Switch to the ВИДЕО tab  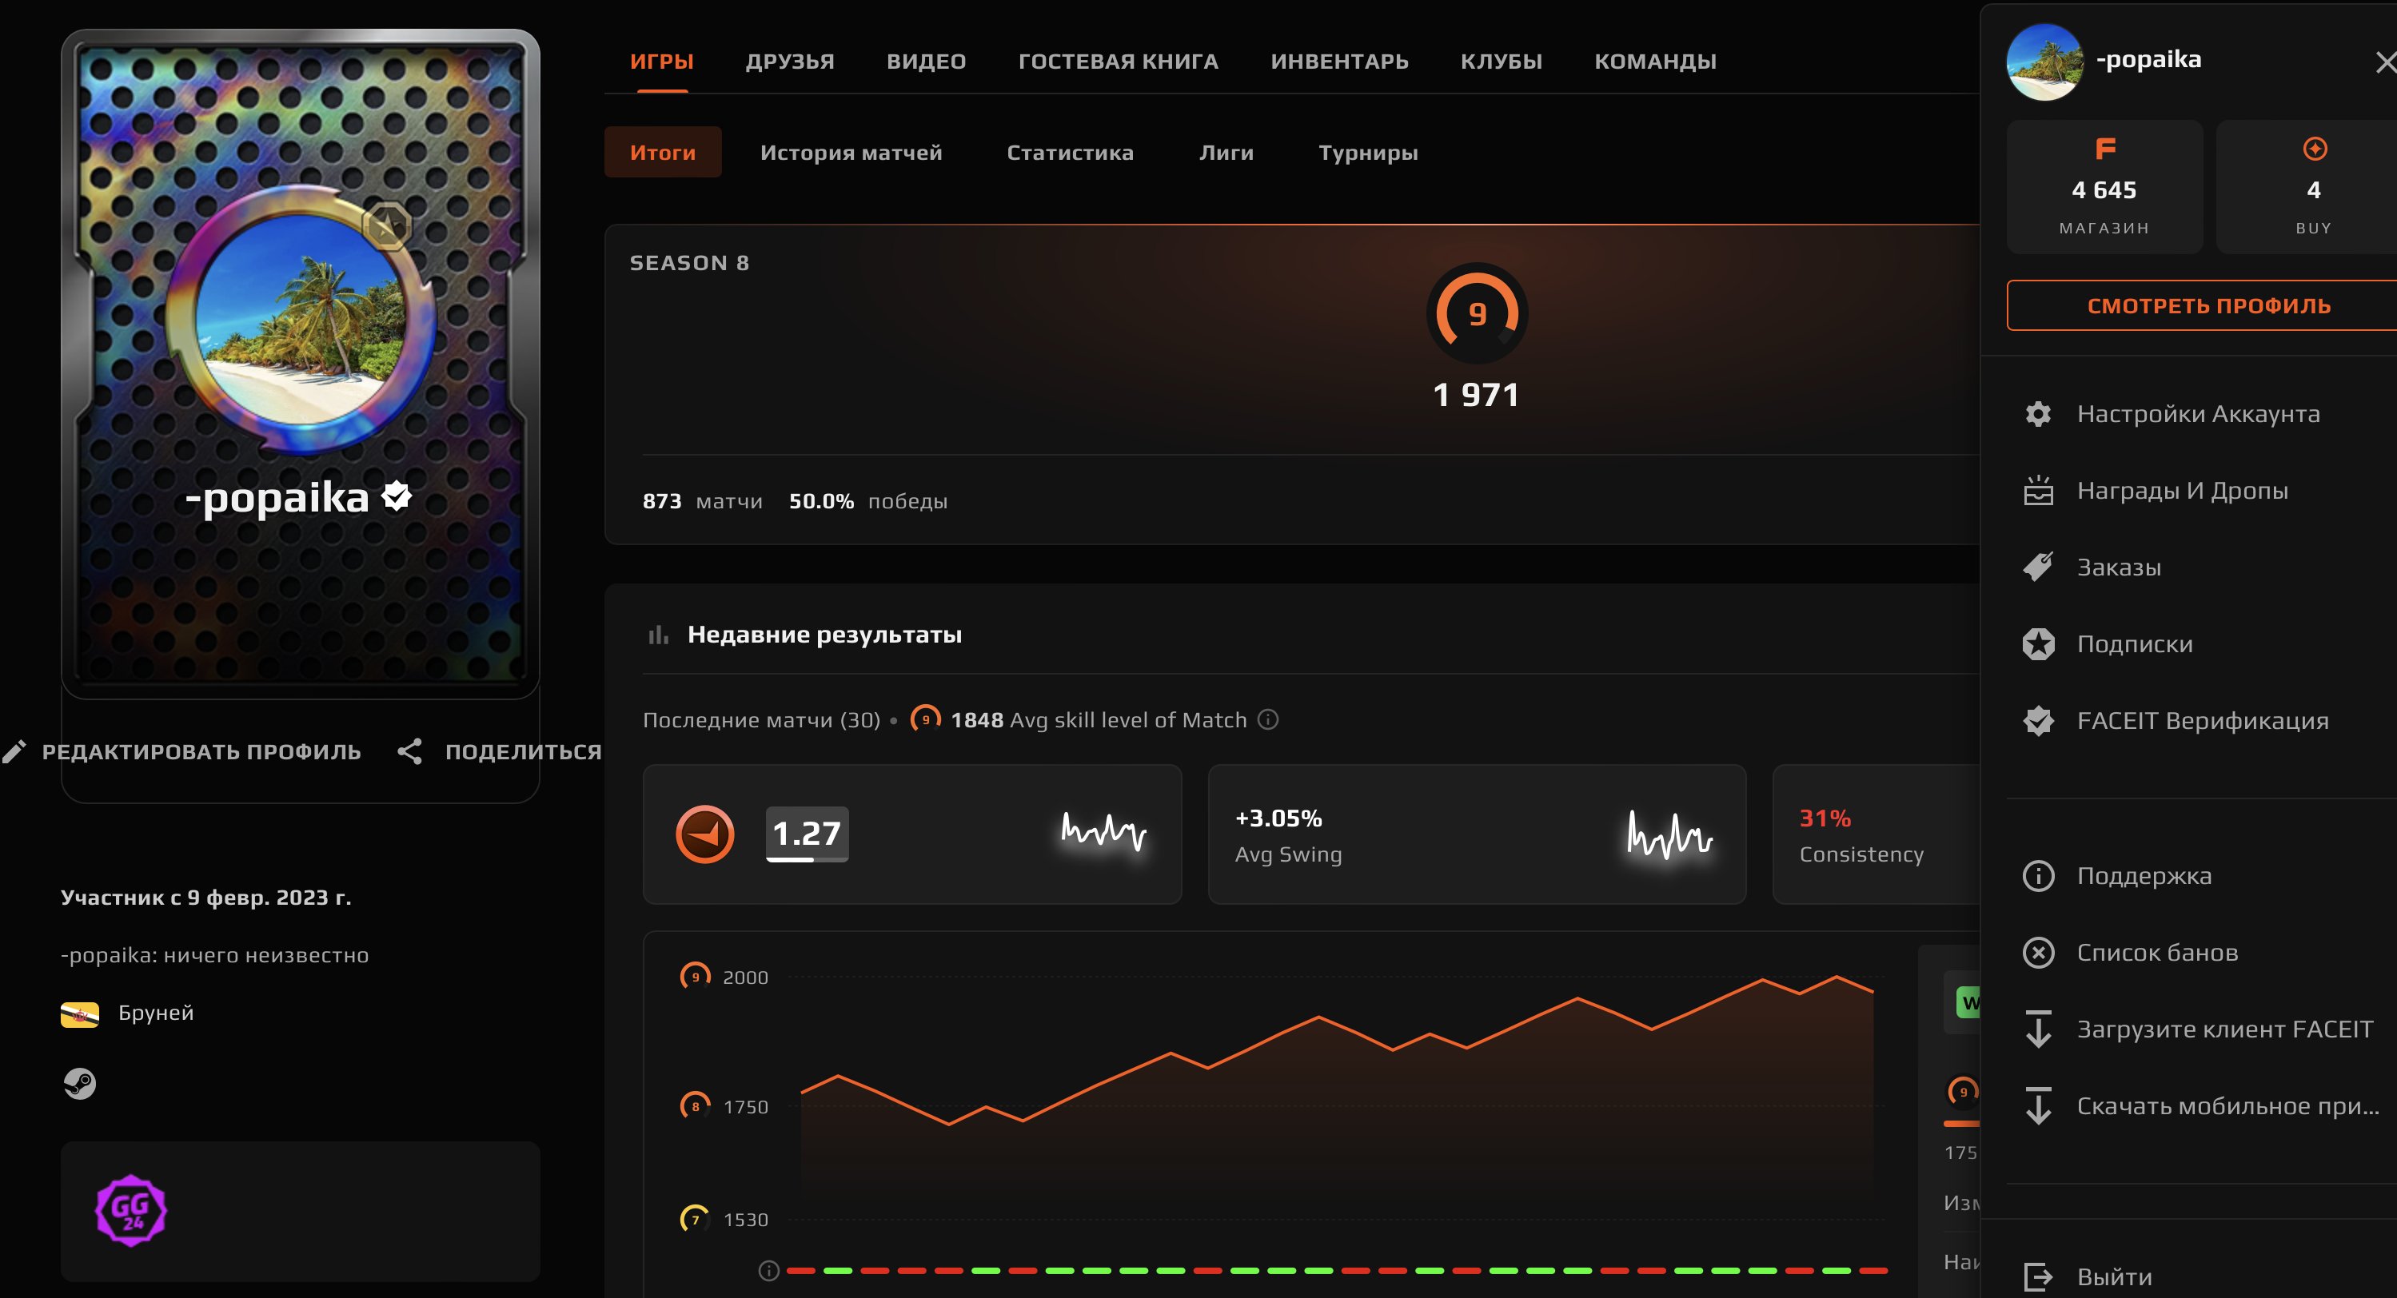point(926,62)
